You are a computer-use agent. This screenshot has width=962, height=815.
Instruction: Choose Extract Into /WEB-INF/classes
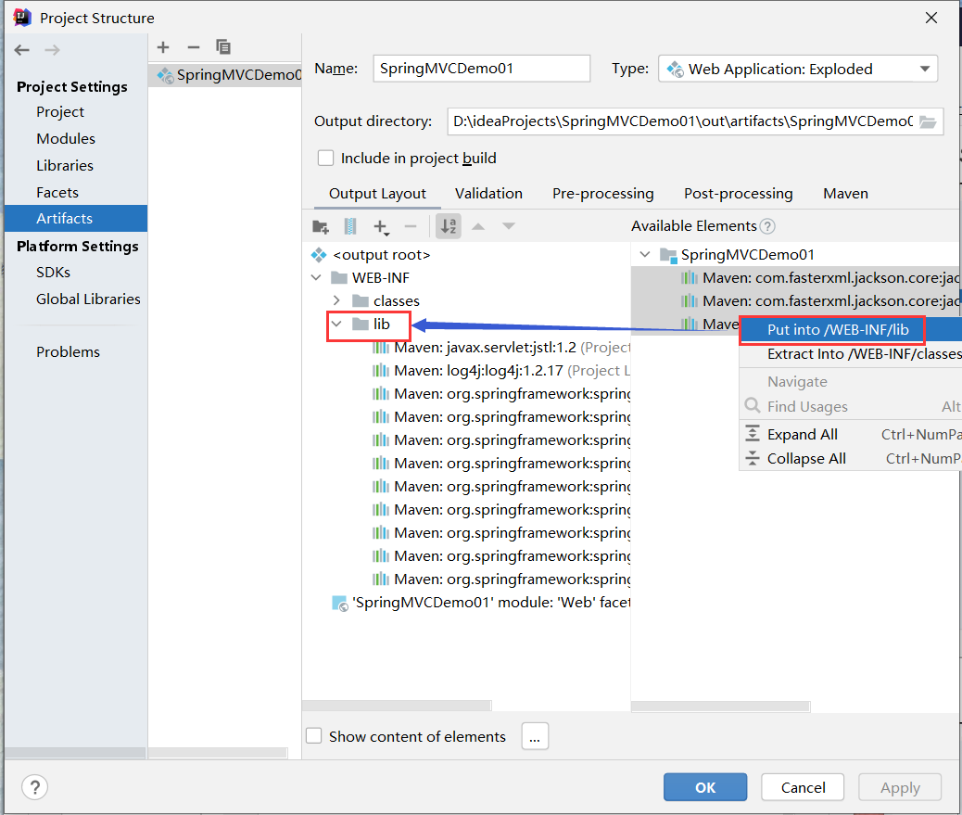[x=852, y=354]
